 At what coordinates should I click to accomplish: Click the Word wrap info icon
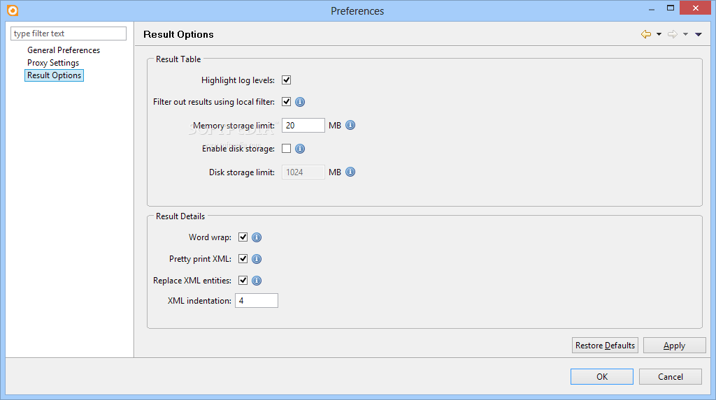click(257, 237)
